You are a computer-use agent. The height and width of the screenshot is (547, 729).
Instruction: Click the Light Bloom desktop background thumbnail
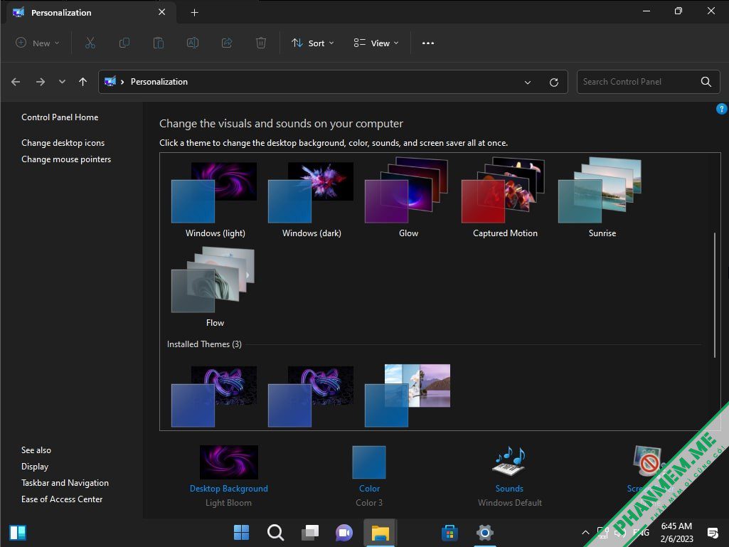coord(229,462)
